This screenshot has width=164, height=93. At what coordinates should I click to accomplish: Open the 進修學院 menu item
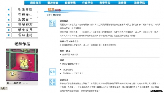(139, 3)
